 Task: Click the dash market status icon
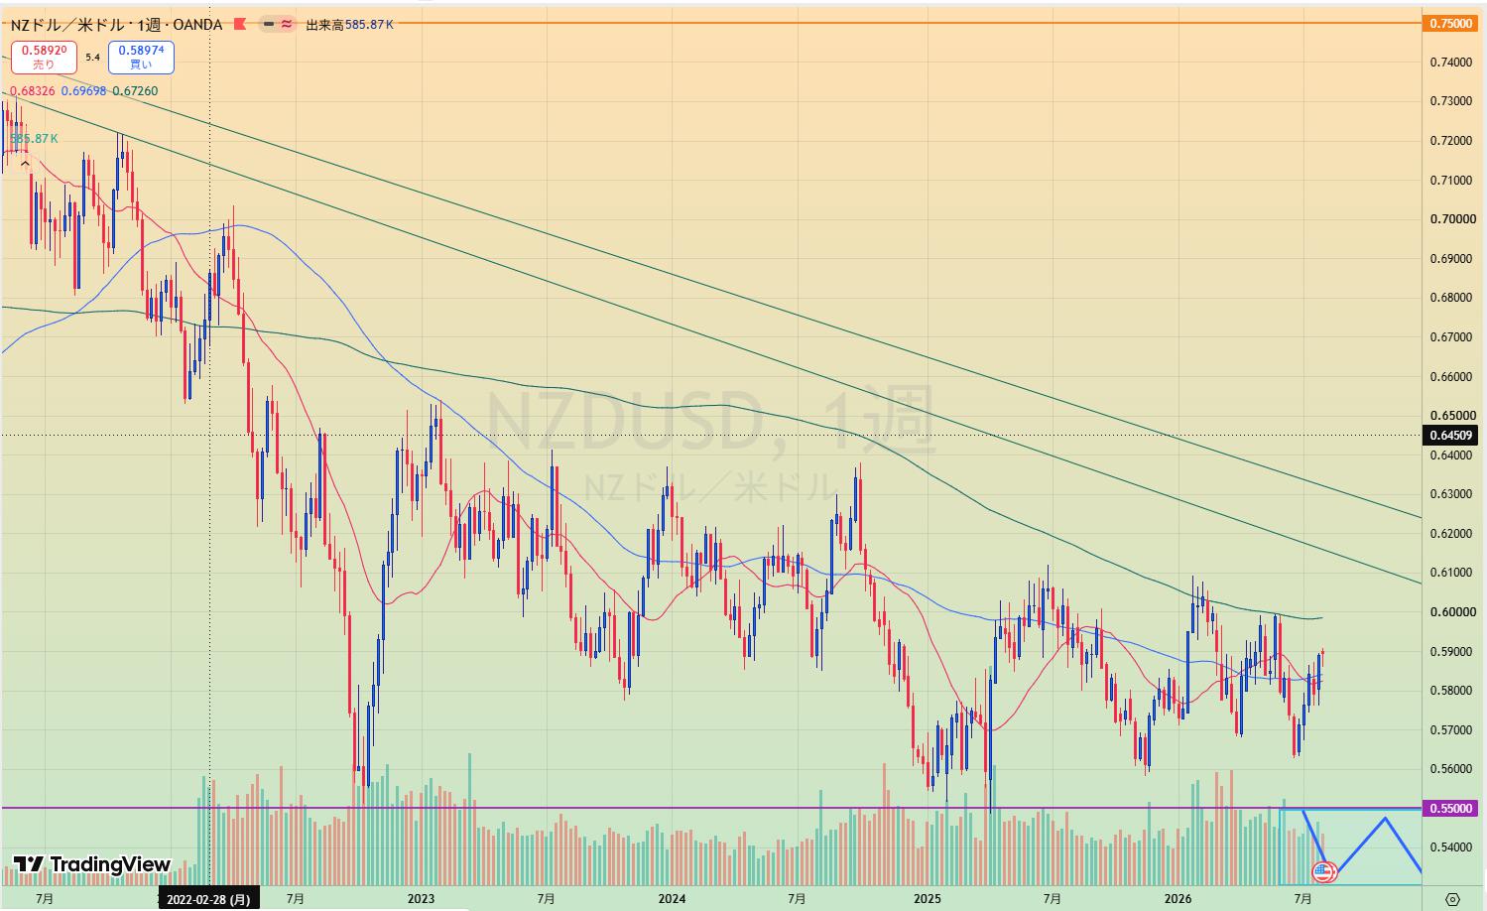(269, 24)
